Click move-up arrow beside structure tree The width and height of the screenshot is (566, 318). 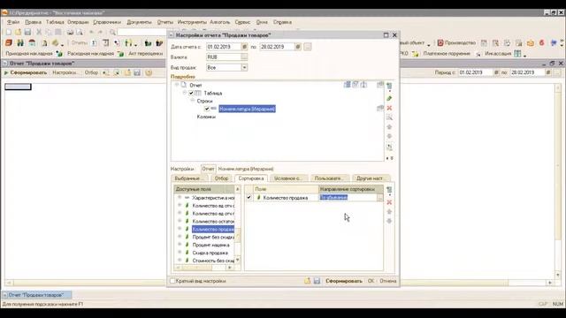click(389, 126)
